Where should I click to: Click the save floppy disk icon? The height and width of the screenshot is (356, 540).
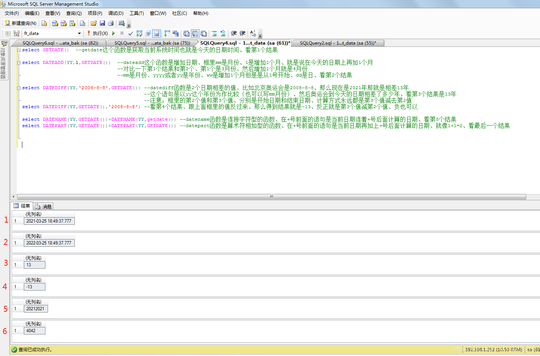pyautogui.click(x=102, y=23)
